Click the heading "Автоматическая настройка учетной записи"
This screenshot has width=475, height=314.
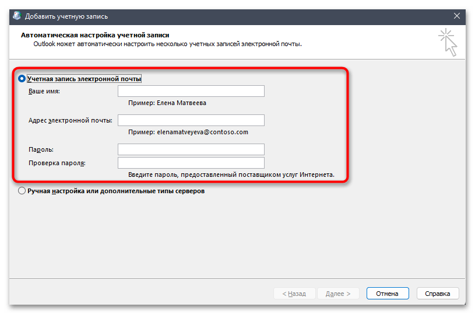click(x=95, y=35)
